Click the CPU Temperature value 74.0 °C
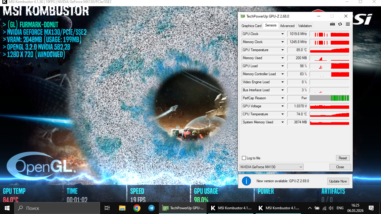Screen dimensions: 381x214 click(297, 114)
